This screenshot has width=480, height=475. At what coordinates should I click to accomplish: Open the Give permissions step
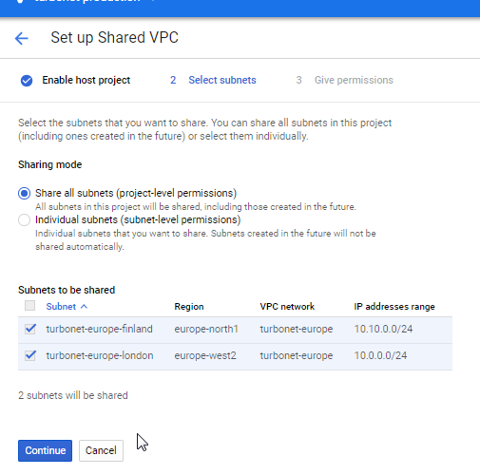pos(354,80)
